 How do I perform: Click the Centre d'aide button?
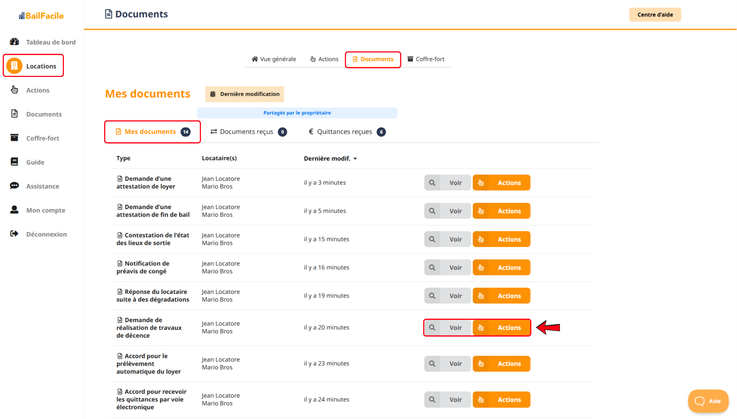655,14
